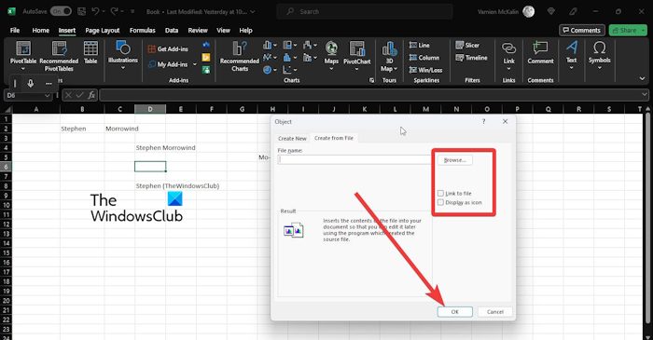653x340 pixels.
Task: Open the Symbols group menu
Action: coord(599,55)
